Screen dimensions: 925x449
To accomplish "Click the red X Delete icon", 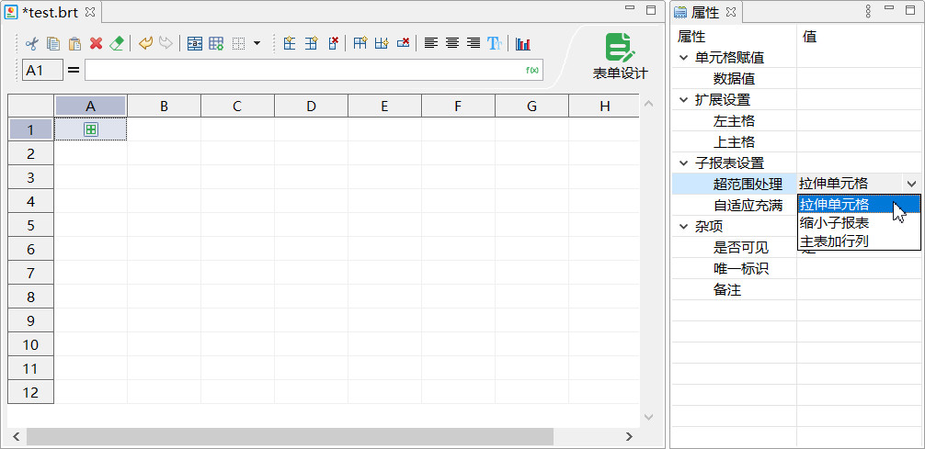I will coord(96,43).
